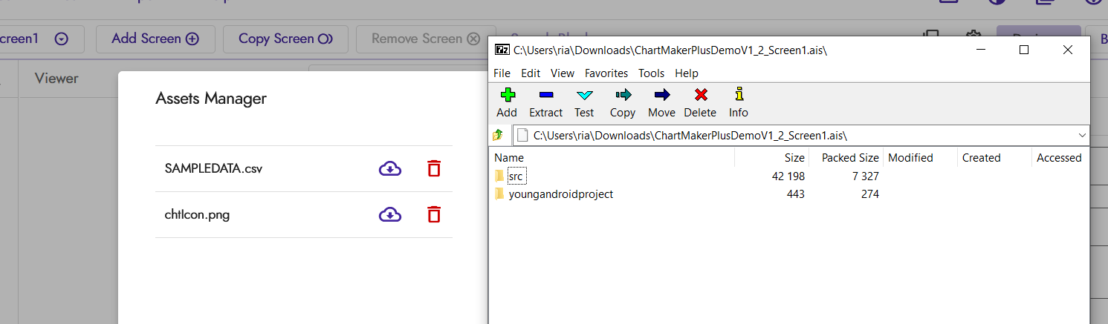The width and height of the screenshot is (1108, 324).
Task: Open the archive Info icon
Action: tap(738, 95)
